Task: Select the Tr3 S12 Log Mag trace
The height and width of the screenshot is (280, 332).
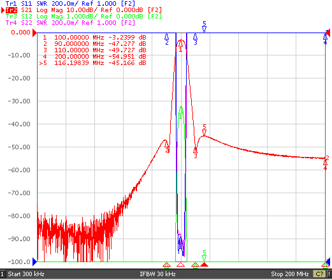Action: (83, 17)
